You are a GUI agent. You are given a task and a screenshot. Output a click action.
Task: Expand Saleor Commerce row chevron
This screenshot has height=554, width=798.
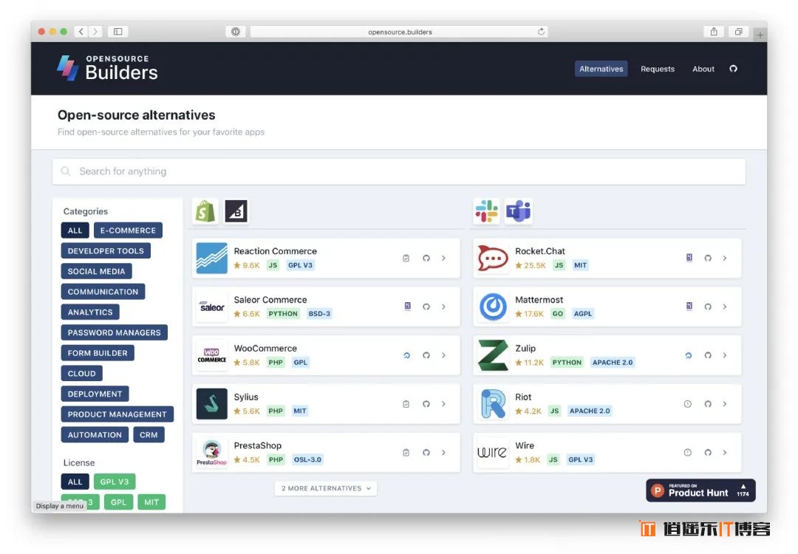(444, 307)
